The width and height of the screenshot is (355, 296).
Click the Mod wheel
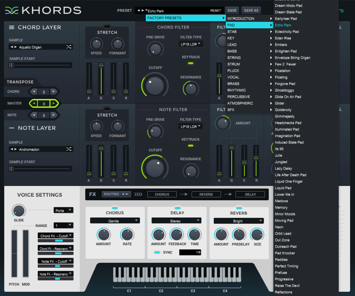click(26, 253)
